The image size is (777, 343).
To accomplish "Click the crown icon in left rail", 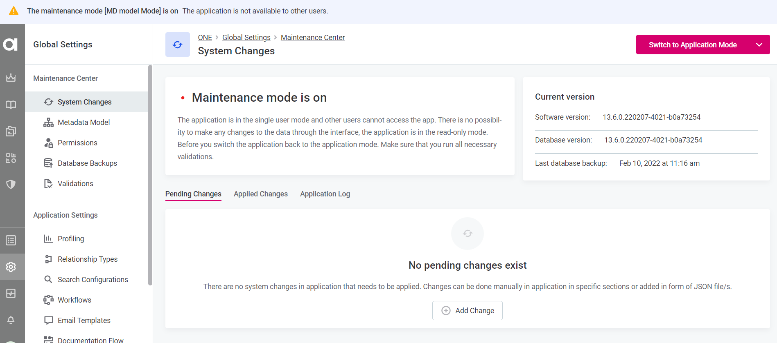I will click(11, 78).
